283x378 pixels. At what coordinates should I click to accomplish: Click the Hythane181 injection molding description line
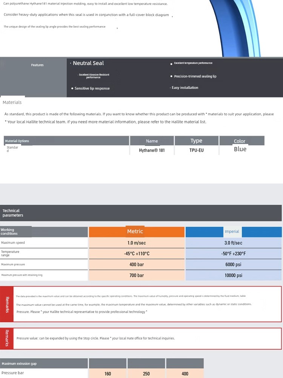85,4
